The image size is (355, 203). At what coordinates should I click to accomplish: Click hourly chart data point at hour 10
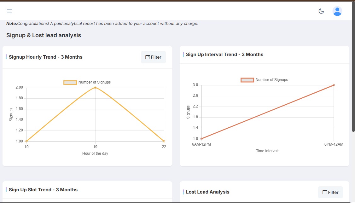[26, 141]
